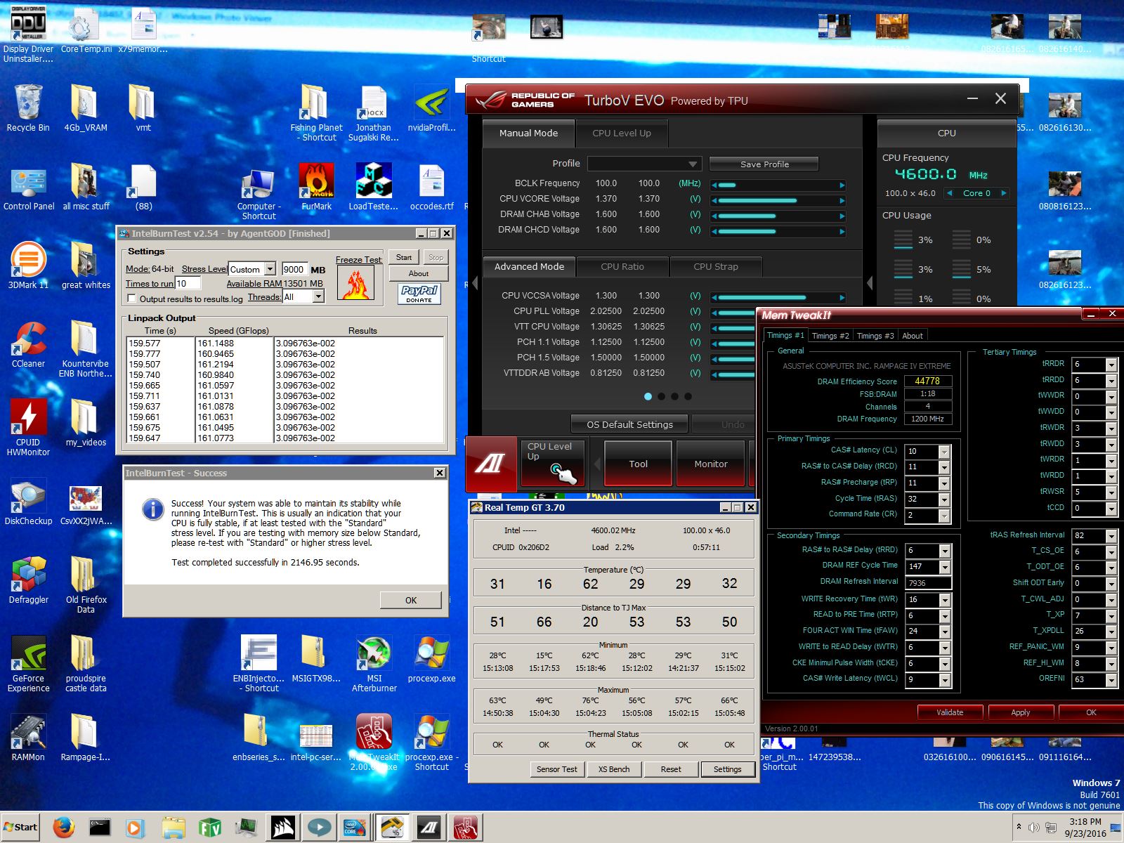The width and height of the screenshot is (1124, 843).
Task: Open Firefox from the taskbar
Action: coord(63,828)
